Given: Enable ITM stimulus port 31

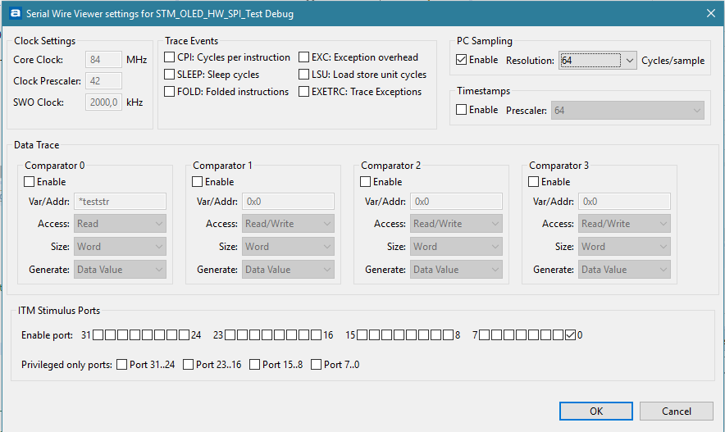Looking at the screenshot, I should [98, 335].
